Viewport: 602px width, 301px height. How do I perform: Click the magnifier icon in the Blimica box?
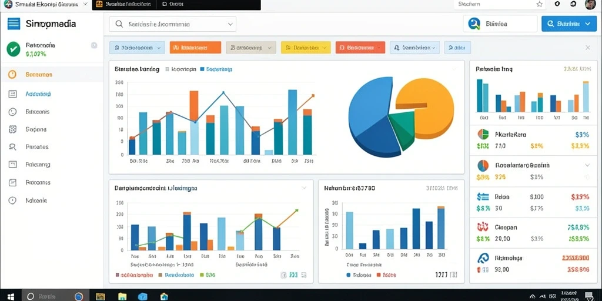[x=474, y=24]
